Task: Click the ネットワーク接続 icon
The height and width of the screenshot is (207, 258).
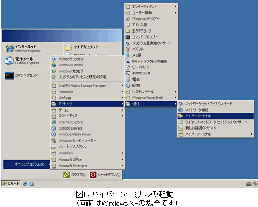Action: [x=181, y=110]
